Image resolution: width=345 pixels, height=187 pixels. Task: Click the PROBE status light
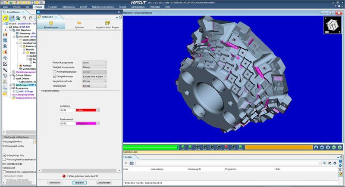pyautogui.click(x=198, y=147)
